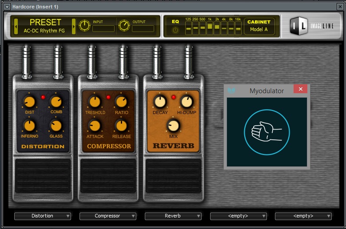Click the MIX knob on Reverb pedal
Screen dimensions: 346x229
tap(173, 126)
